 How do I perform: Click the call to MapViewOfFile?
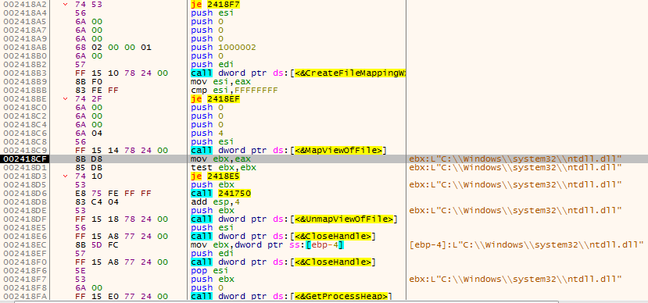click(x=288, y=150)
